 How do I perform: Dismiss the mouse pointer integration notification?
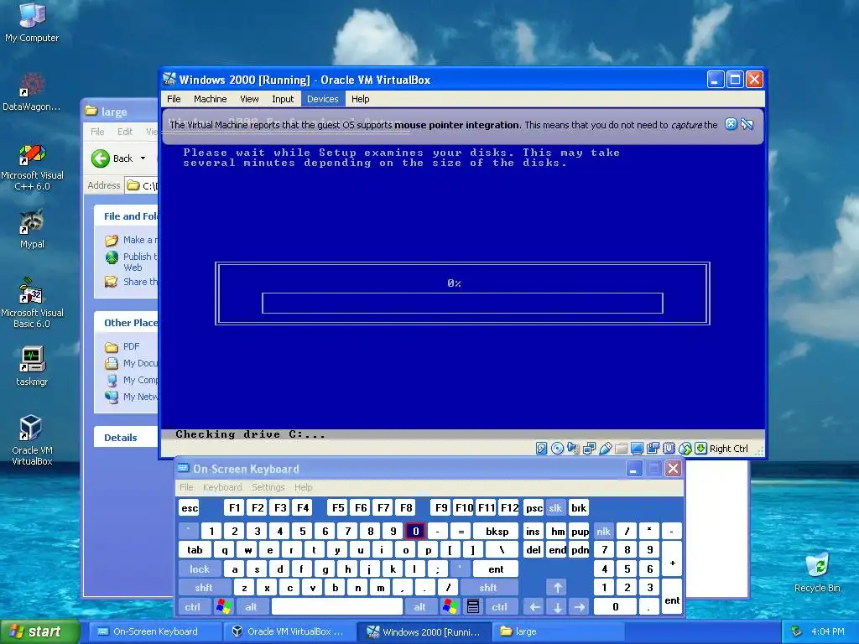tap(731, 124)
